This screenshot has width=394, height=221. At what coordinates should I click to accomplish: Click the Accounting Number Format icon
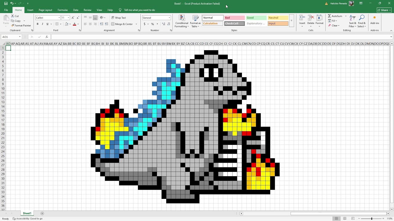[x=144, y=24]
